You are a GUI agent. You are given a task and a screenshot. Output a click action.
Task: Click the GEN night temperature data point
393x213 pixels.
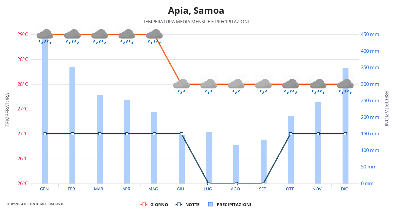(45, 134)
